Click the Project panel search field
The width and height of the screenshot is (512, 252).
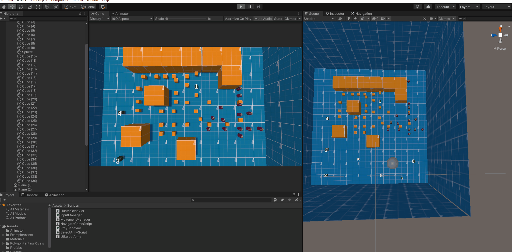tap(231, 200)
